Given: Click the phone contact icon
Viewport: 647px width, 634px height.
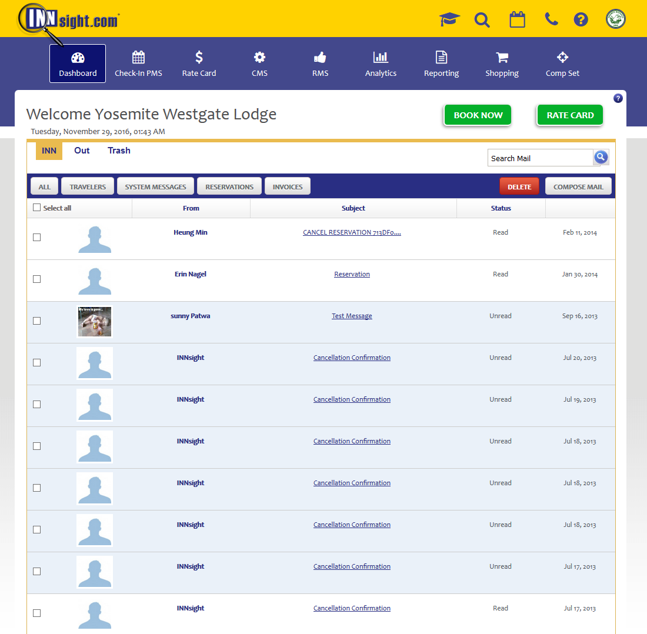Looking at the screenshot, I should pos(551,19).
